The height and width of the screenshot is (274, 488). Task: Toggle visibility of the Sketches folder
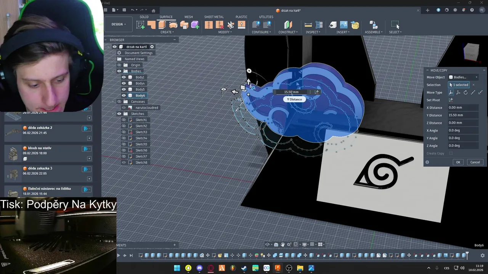point(119,114)
